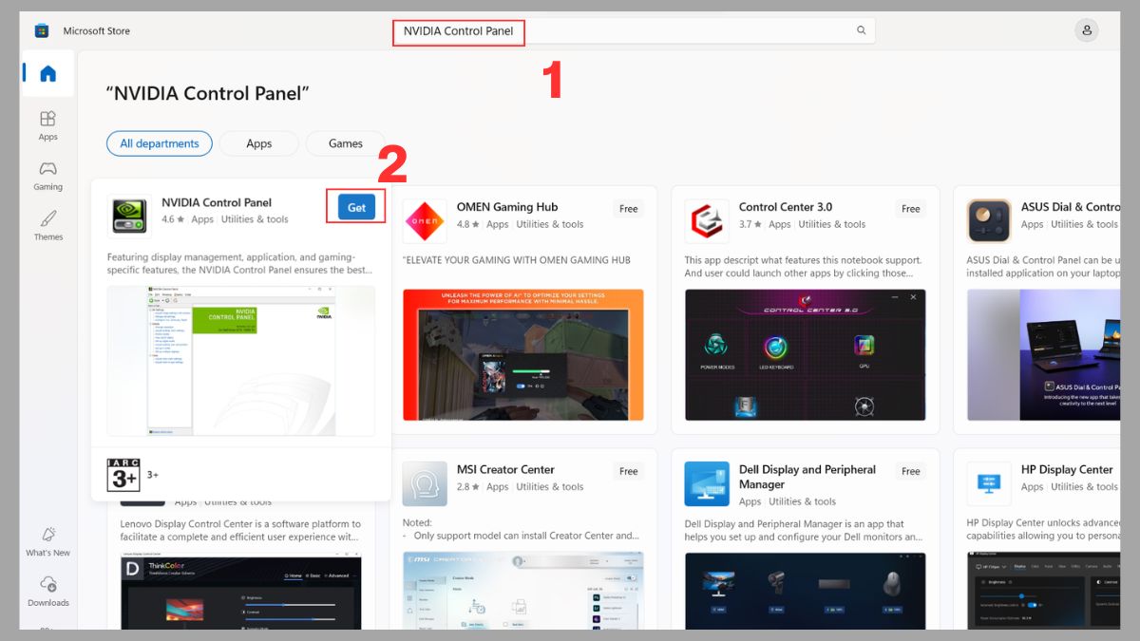Click "Only support model can install" note
Viewport: 1140px width, 641px height.
[x=521, y=536]
